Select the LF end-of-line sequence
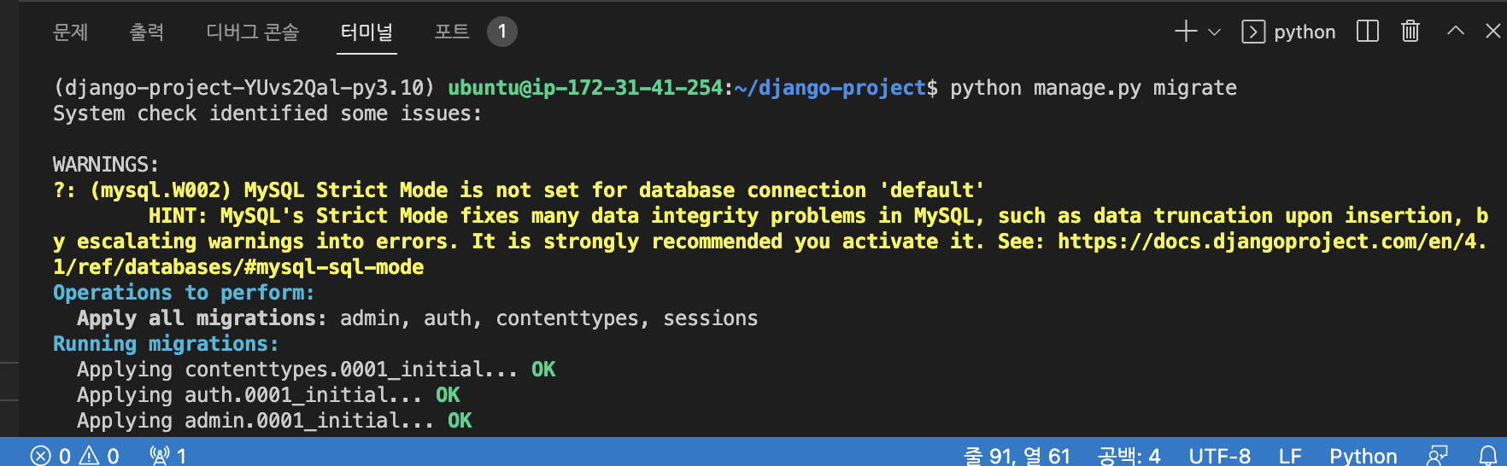This screenshot has height=466, width=1507. tap(1290, 456)
